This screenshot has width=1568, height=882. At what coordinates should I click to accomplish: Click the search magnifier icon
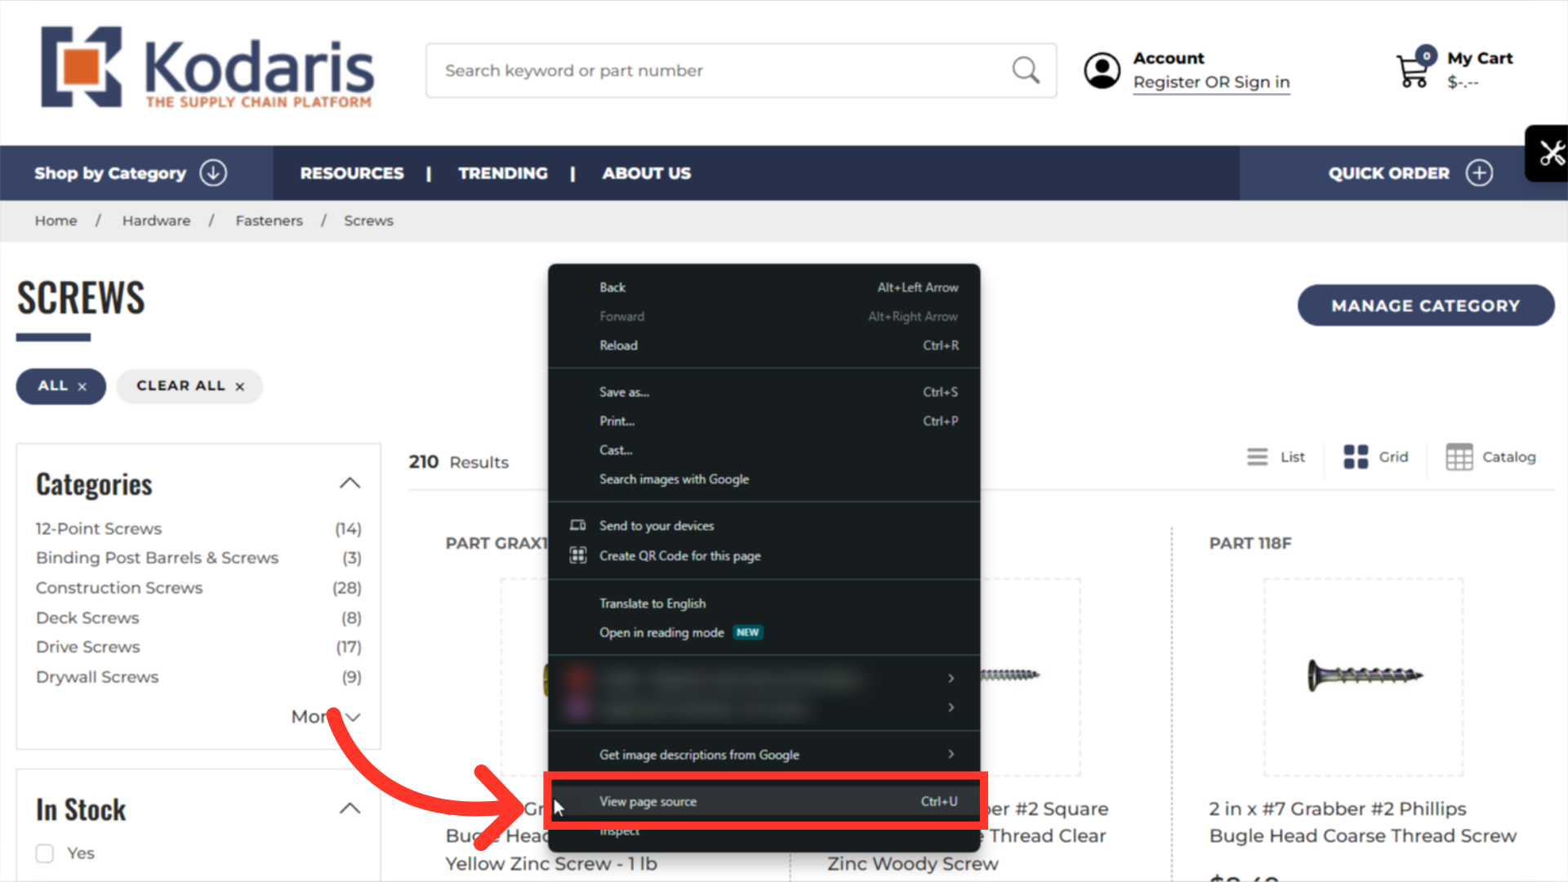1026,70
